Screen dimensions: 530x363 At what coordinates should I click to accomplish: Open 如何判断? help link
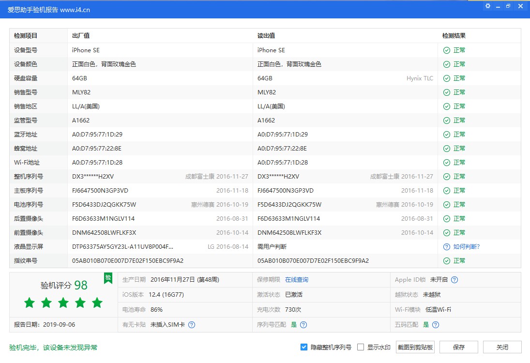coord(466,247)
